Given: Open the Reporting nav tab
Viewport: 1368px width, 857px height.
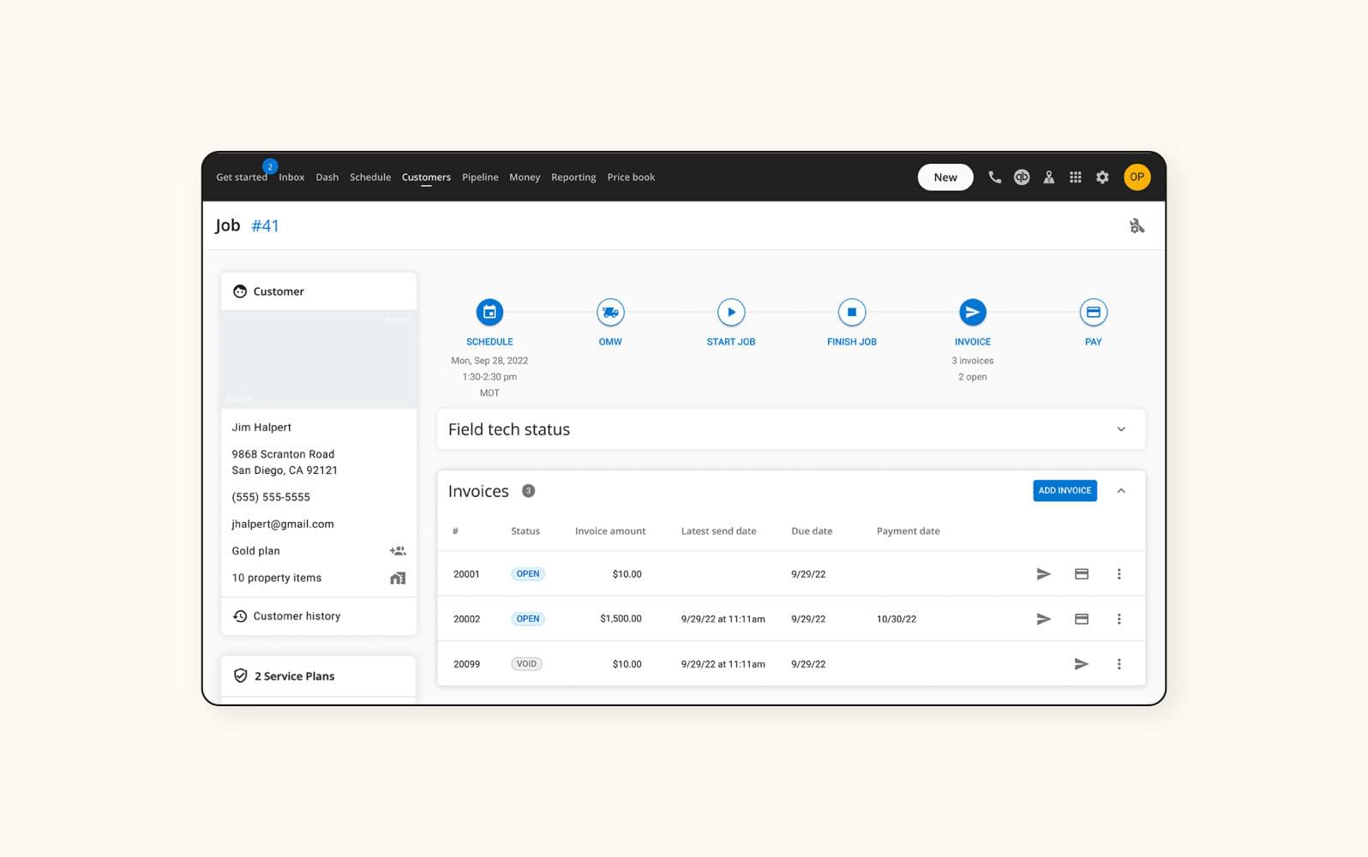Looking at the screenshot, I should (x=573, y=177).
